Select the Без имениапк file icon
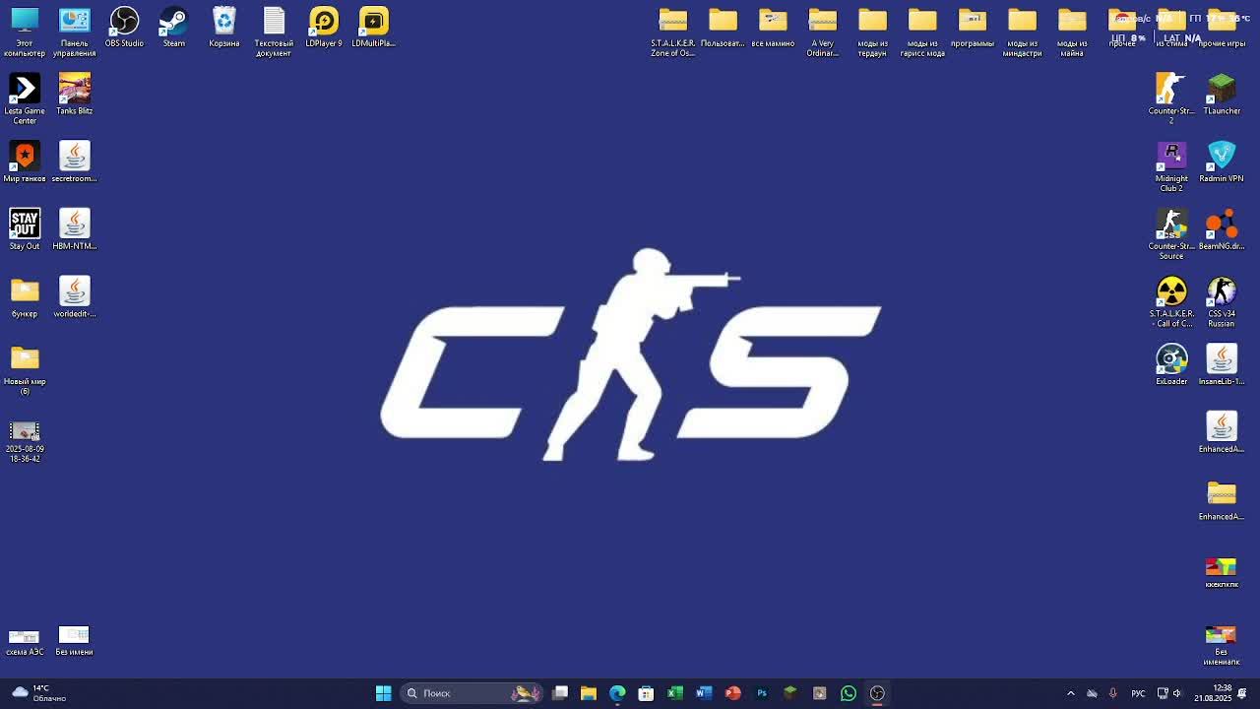The height and width of the screenshot is (709, 1260). click(x=1222, y=644)
